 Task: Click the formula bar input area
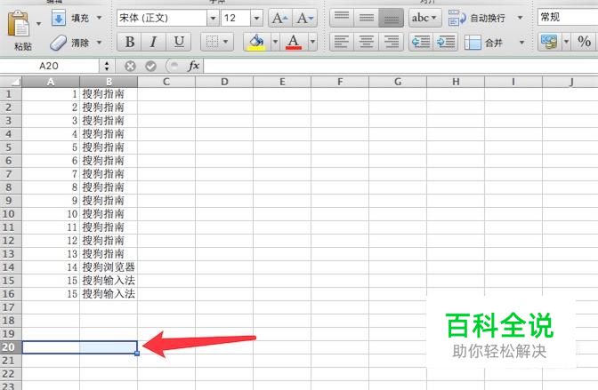[x=400, y=67]
